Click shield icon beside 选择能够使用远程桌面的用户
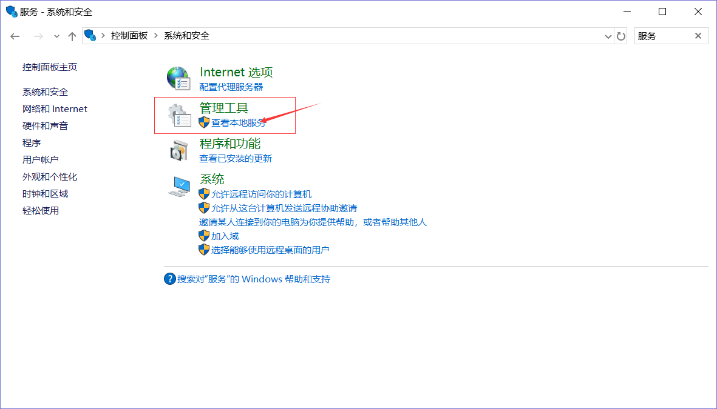 [x=204, y=250]
